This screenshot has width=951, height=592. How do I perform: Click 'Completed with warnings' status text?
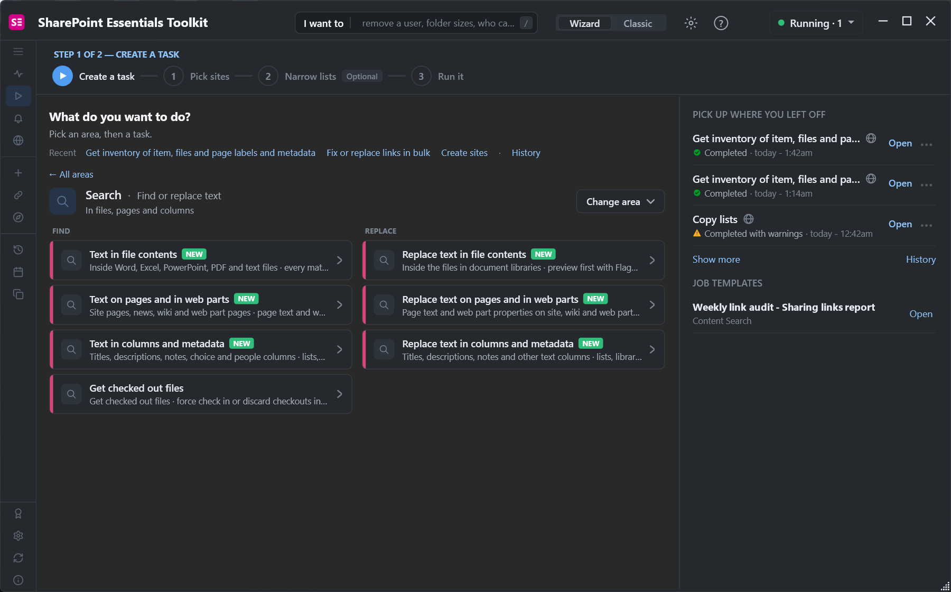[x=753, y=234]
